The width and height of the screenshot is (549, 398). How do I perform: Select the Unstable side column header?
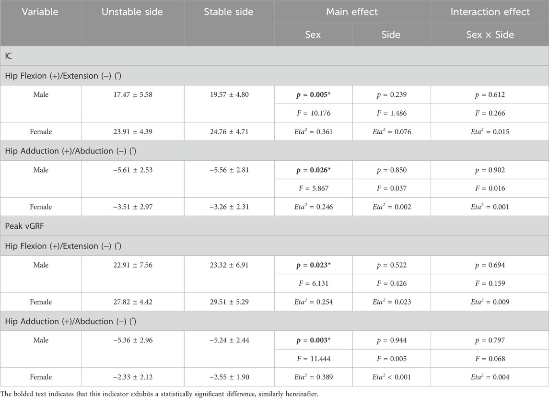[x=133, y=23]
